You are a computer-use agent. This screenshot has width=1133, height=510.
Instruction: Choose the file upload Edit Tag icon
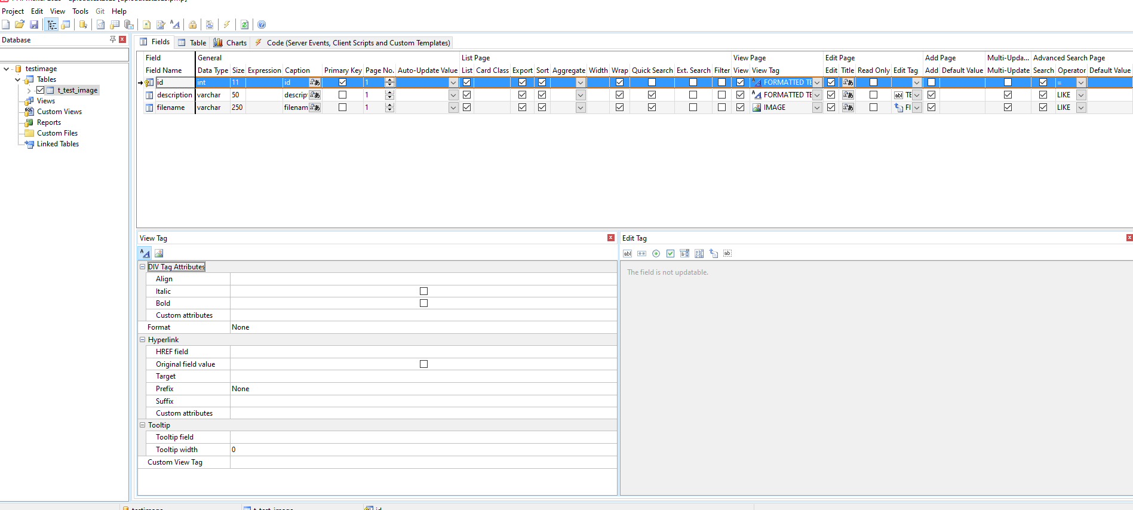[x=714, y=253]
